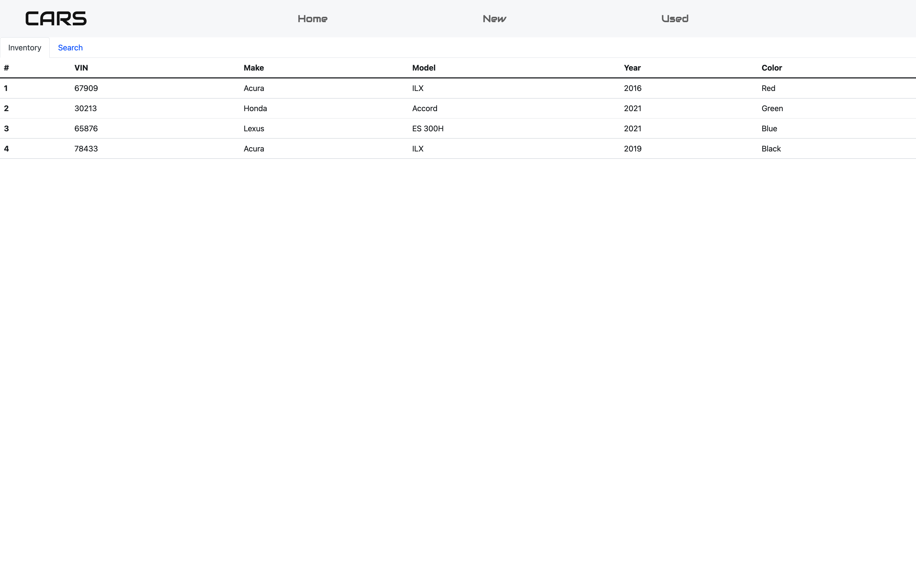Open the New cars nav link
This screenshot has width=916, height=572.
[494, 19]
